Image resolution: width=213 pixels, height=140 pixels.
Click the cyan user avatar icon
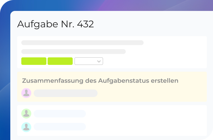pos(26,127)
